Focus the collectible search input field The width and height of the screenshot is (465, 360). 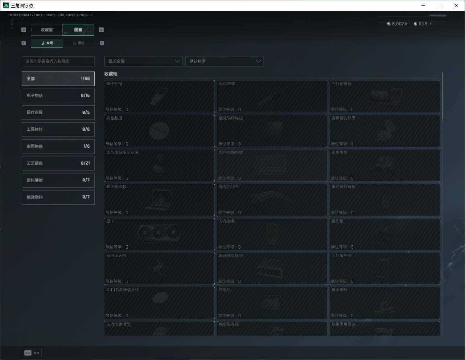click(x=58, y=61)
